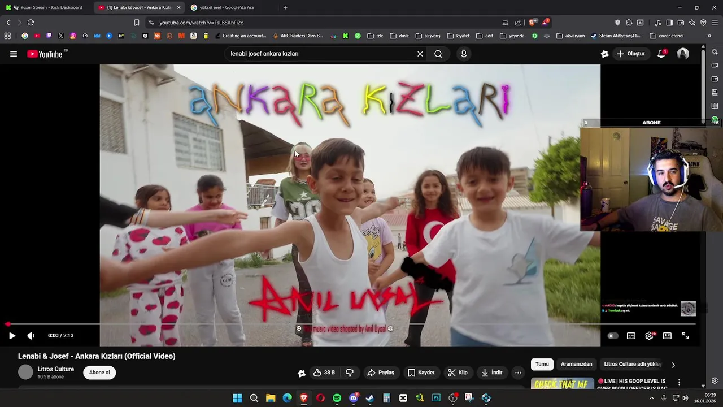
Task: Show hidden system tray icons chevron
Action: tap(651, 398)
